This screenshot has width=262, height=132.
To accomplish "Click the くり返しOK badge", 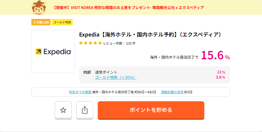I will pyautogui.click(x=41, y=22).
